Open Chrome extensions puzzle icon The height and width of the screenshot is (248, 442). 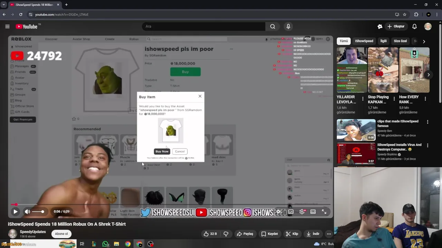point(416,14)
